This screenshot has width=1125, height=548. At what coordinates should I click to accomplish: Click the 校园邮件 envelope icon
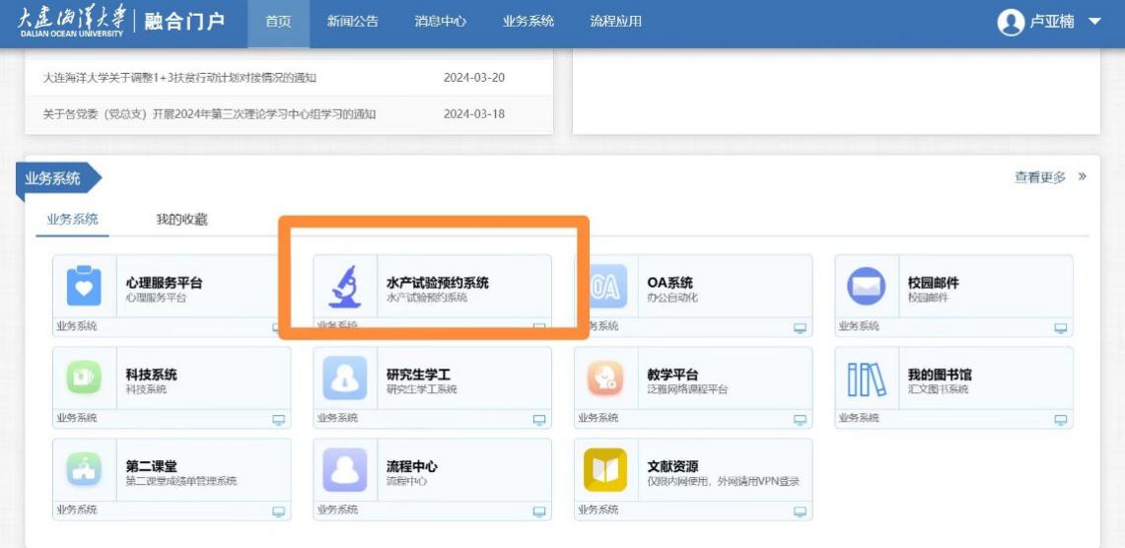(866, 287)
